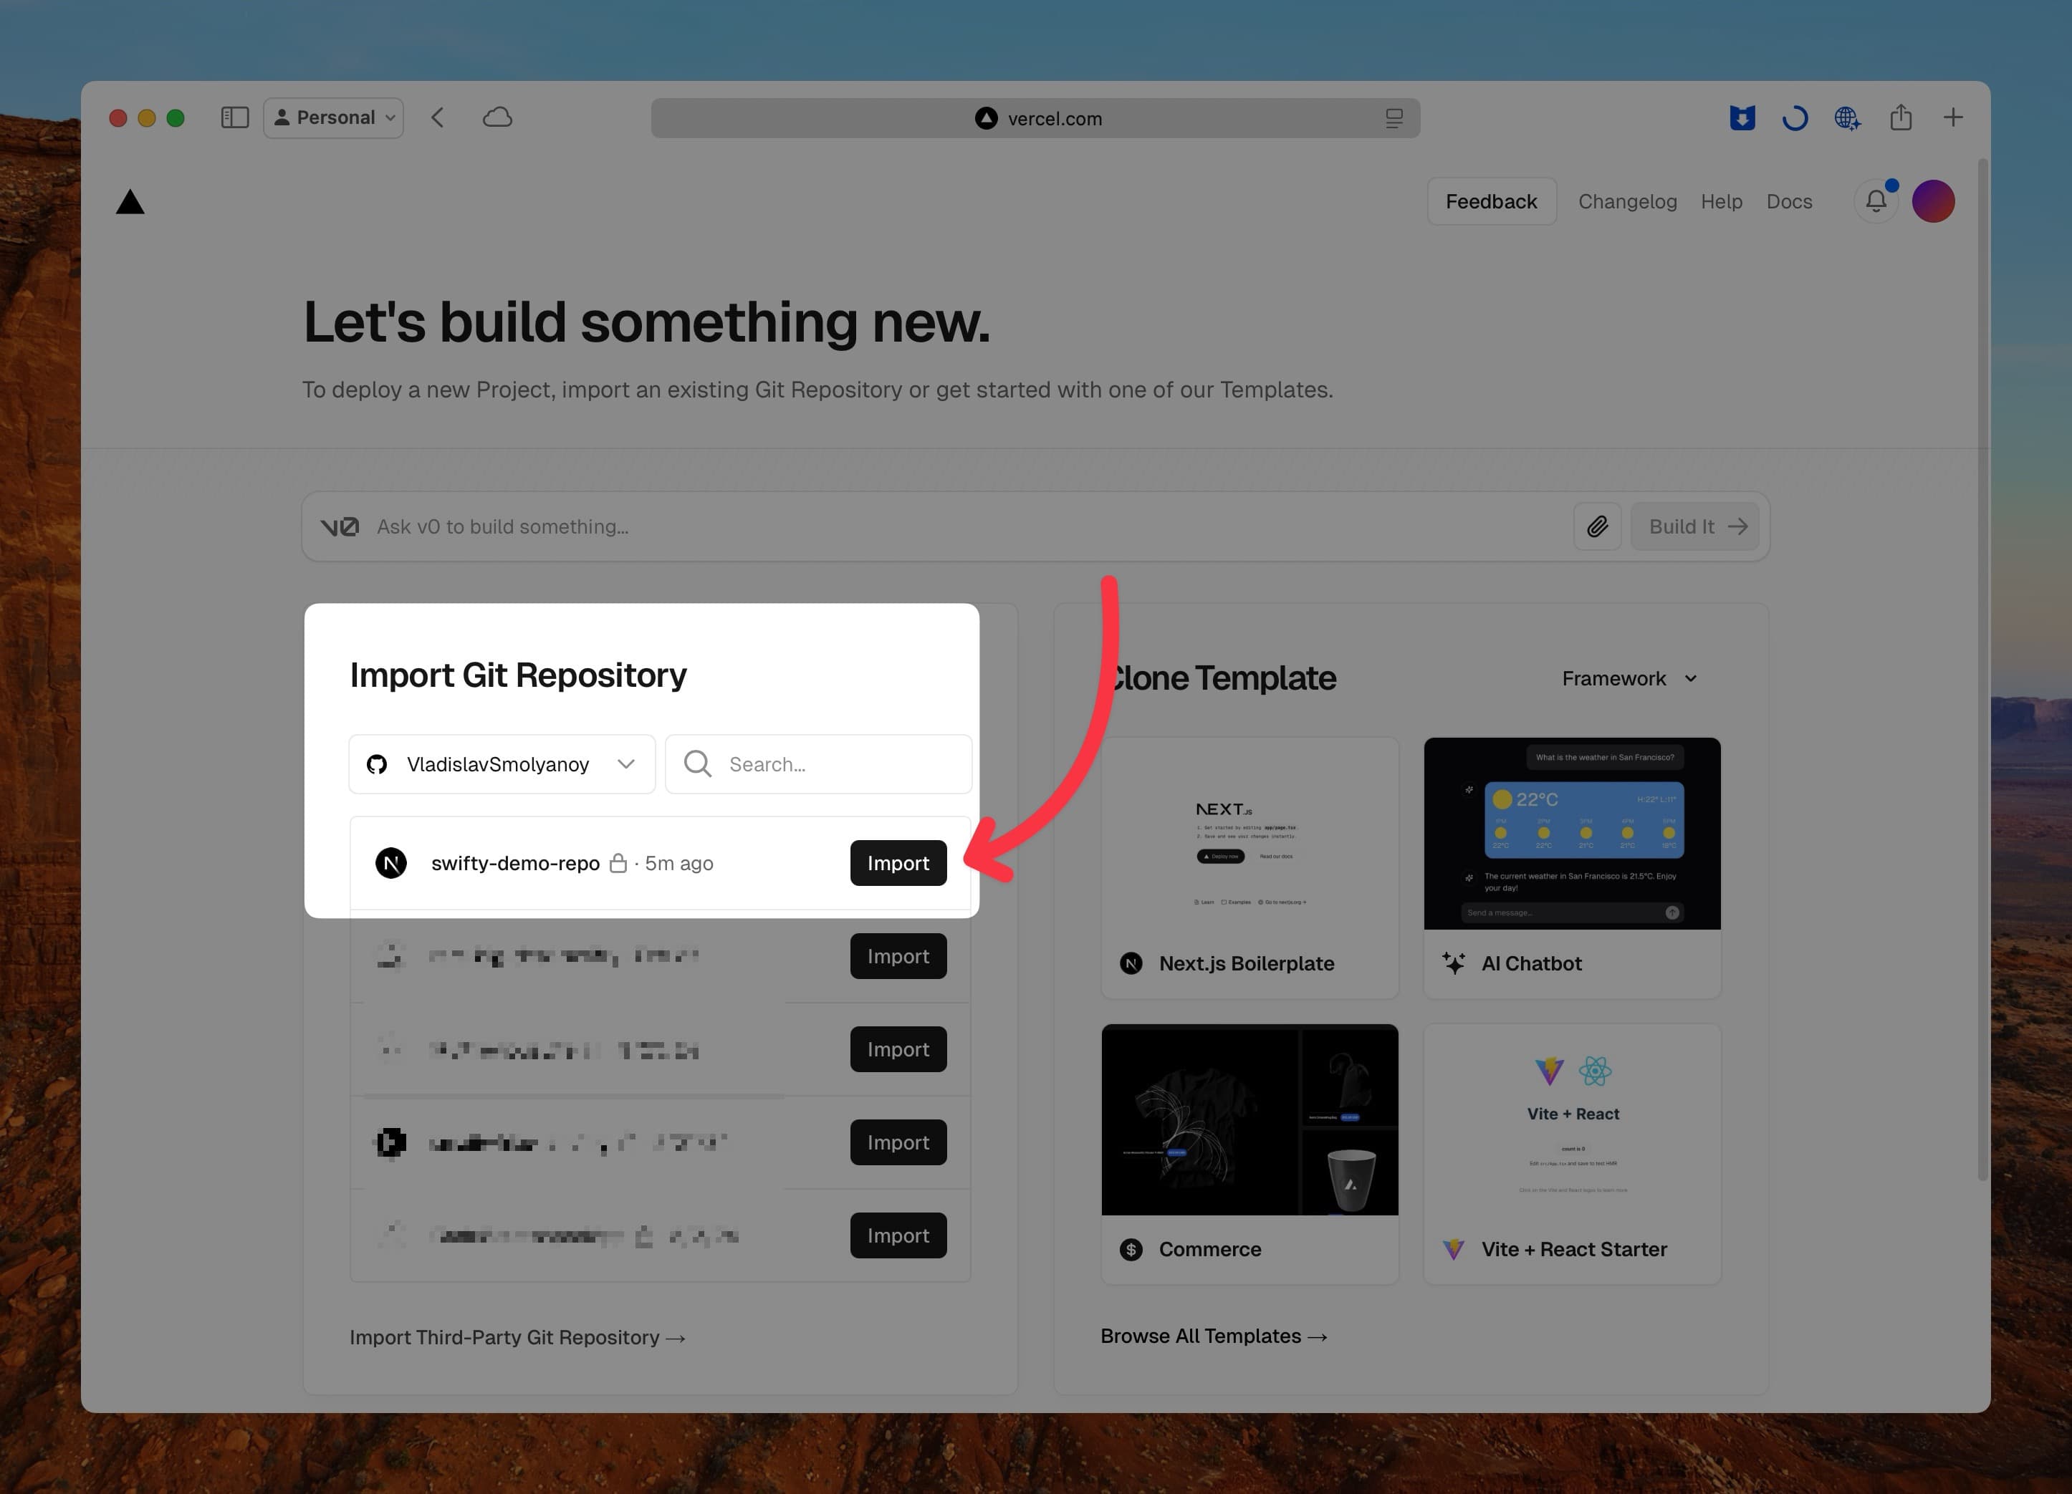Image resolution: width=2072 pixels, height=1494 pixels.
Task: Click the Share icon in Safari toolbar
Action: (x=1901, y=117)
